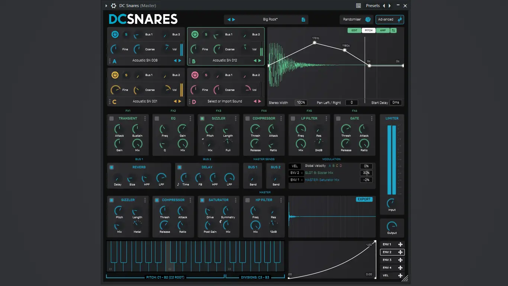Image resolution: width=508 pixels, height=286 pixels.
Task: Toggle slot D power button
Action: point(195,75)
